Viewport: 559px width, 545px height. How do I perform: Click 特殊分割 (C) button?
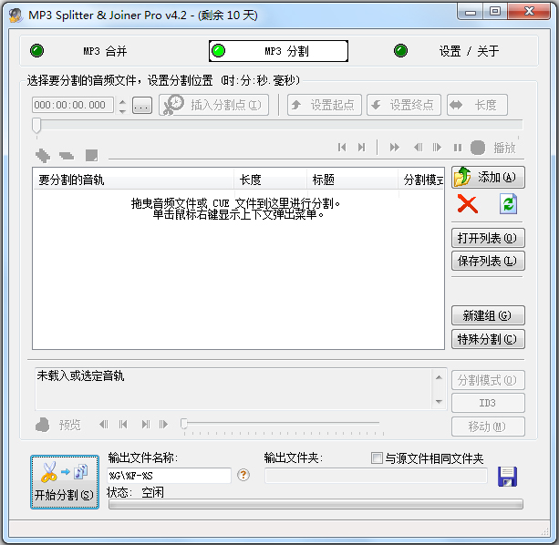pyautogui.click(x=488, y=339)
